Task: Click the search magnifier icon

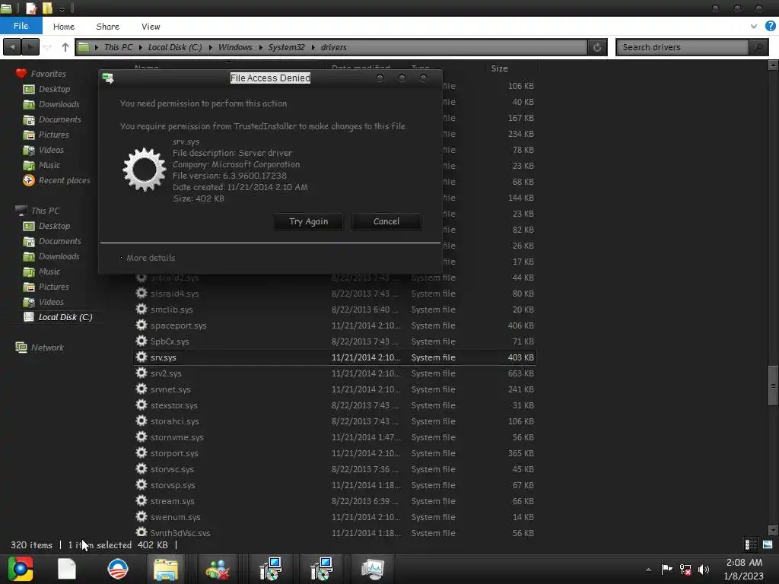Action: (x=758, y=47)
